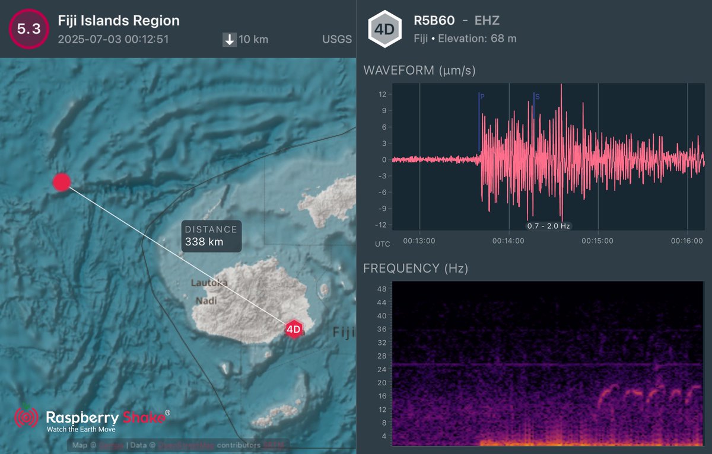The width and height of the screenshot is (712, 454).
Task: Click the DISTANCE 338 km label
Action: (211, 236)
